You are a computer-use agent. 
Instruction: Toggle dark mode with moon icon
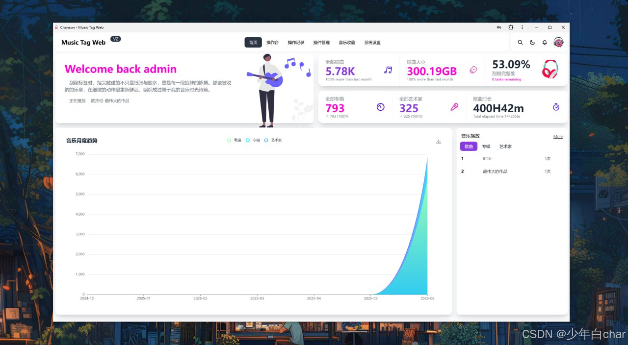click(x=532, y=43)
